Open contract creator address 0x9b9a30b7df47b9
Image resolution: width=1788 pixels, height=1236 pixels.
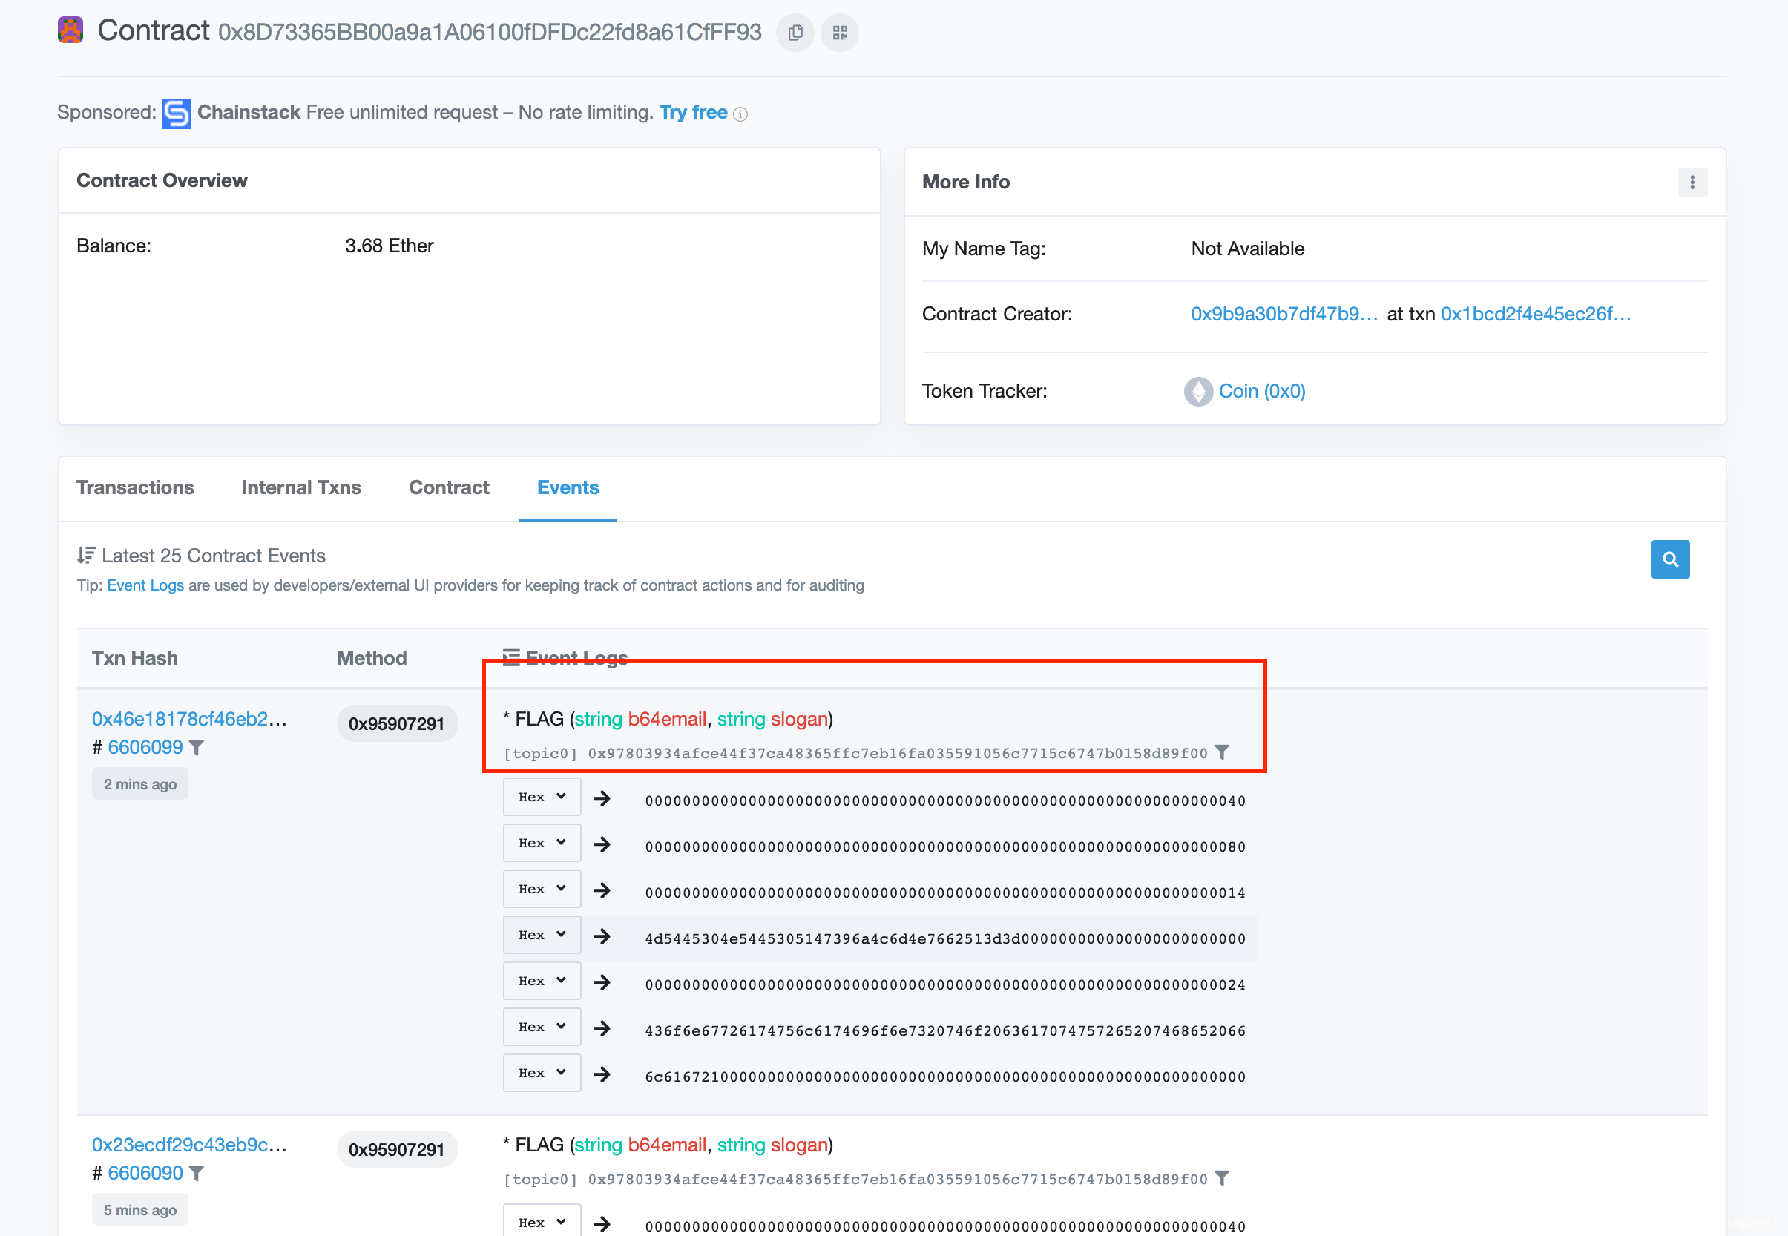(x=1283, y=314)
